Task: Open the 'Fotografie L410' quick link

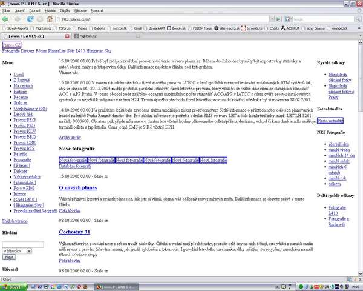Action: point(337,210)
